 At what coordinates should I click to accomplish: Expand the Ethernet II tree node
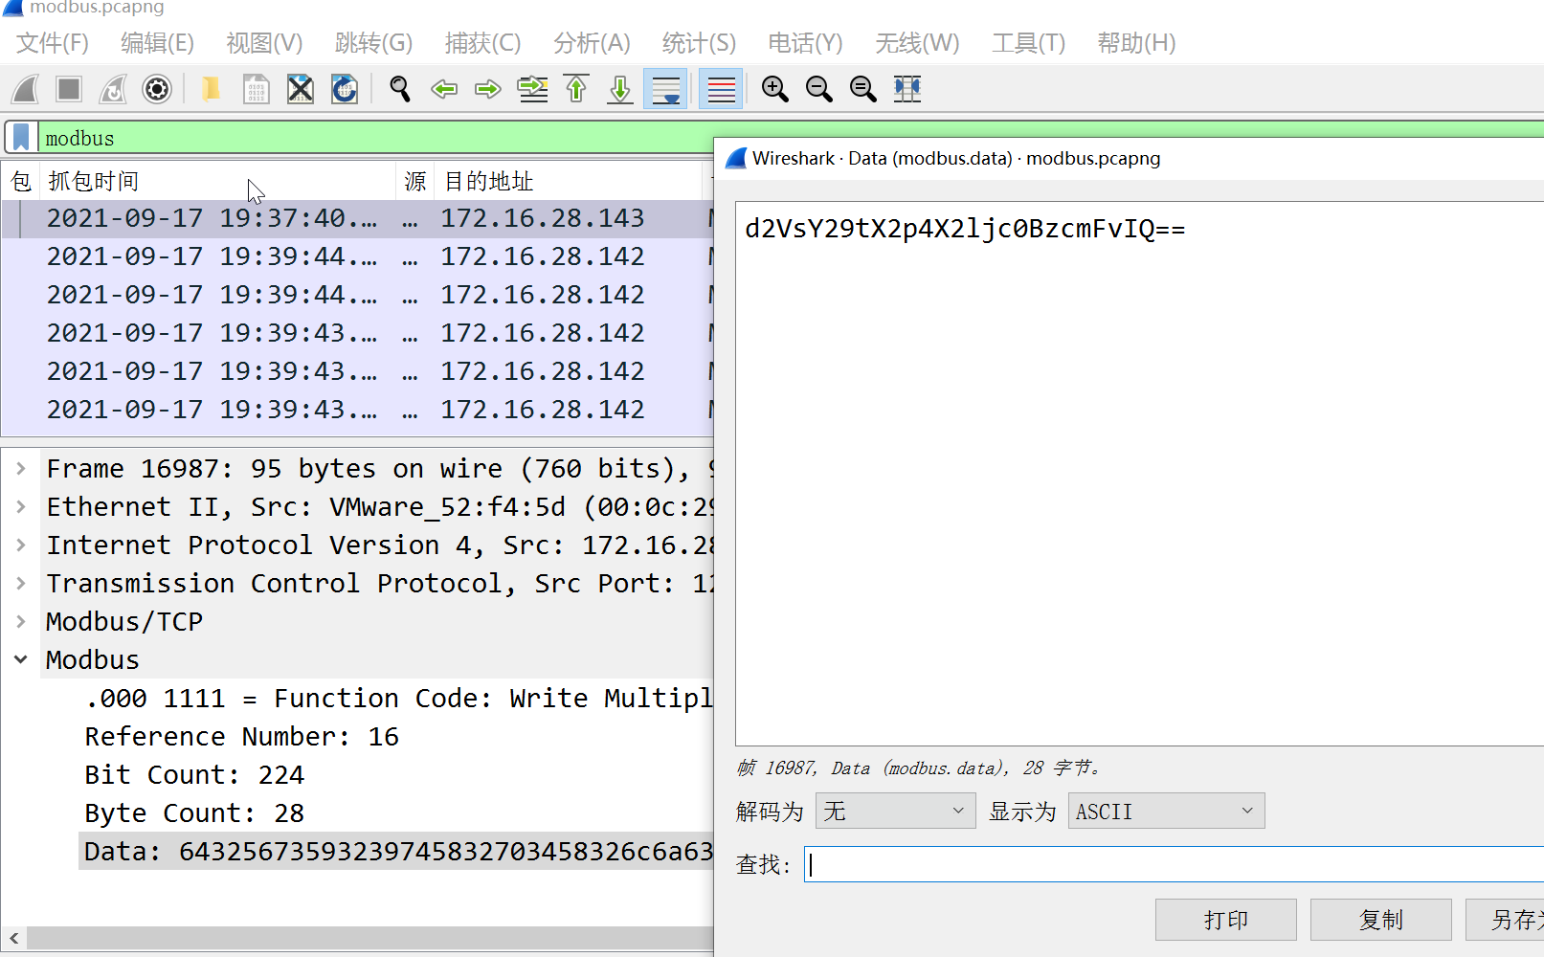click(21, 507)
